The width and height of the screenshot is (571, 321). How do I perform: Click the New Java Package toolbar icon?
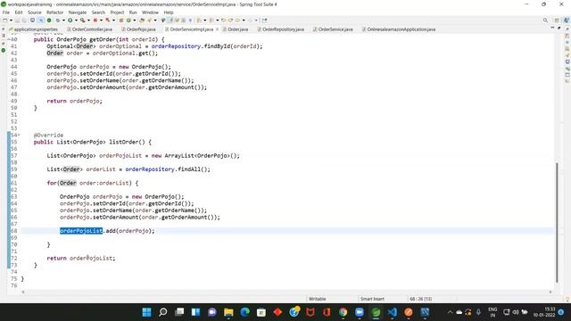coord(121,21)
